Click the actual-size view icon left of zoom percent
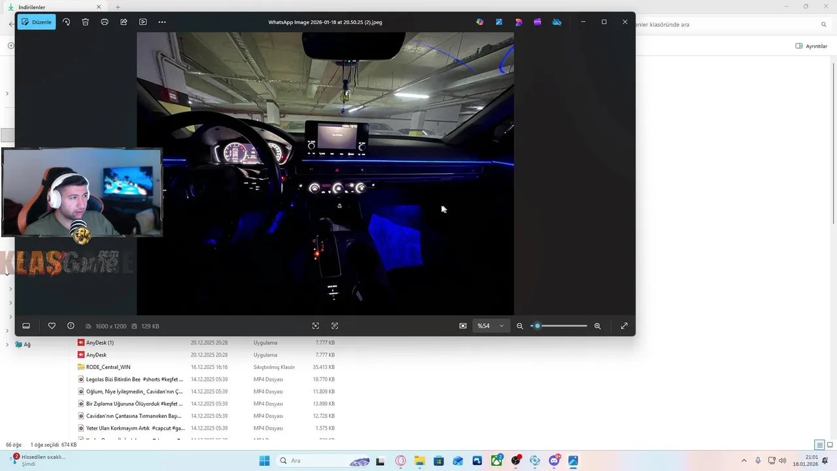The image size is (837, 471). click(x=463, y=326)
